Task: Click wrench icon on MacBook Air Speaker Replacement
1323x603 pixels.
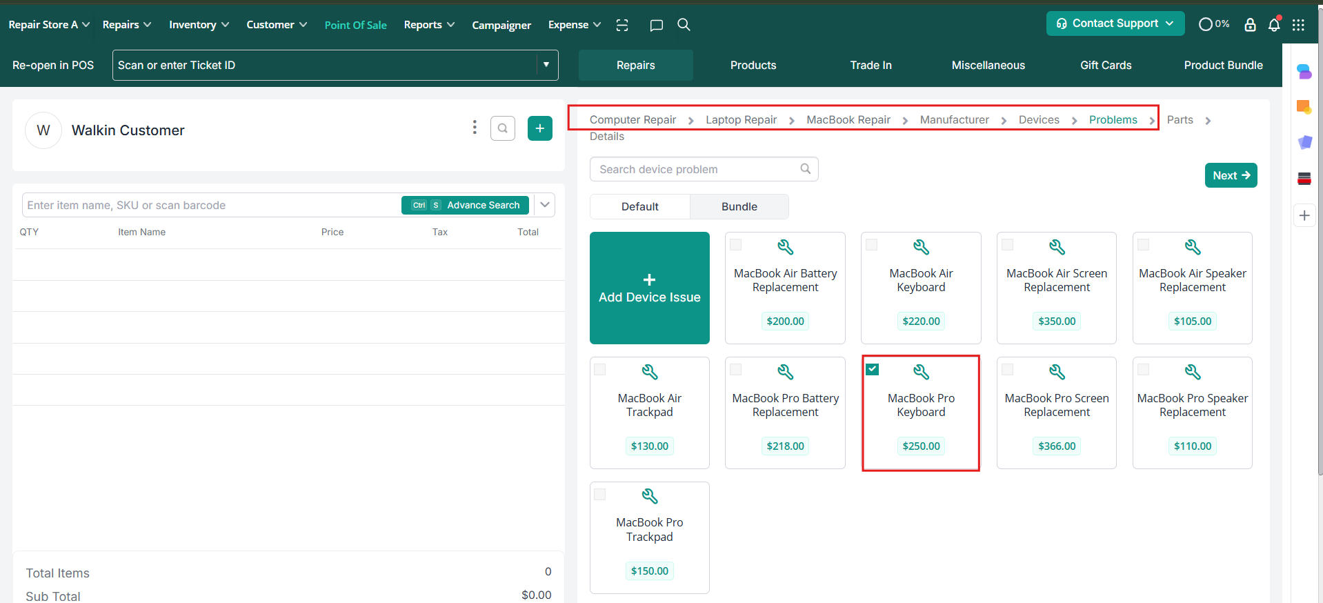Action: (x=1193, y=247)
